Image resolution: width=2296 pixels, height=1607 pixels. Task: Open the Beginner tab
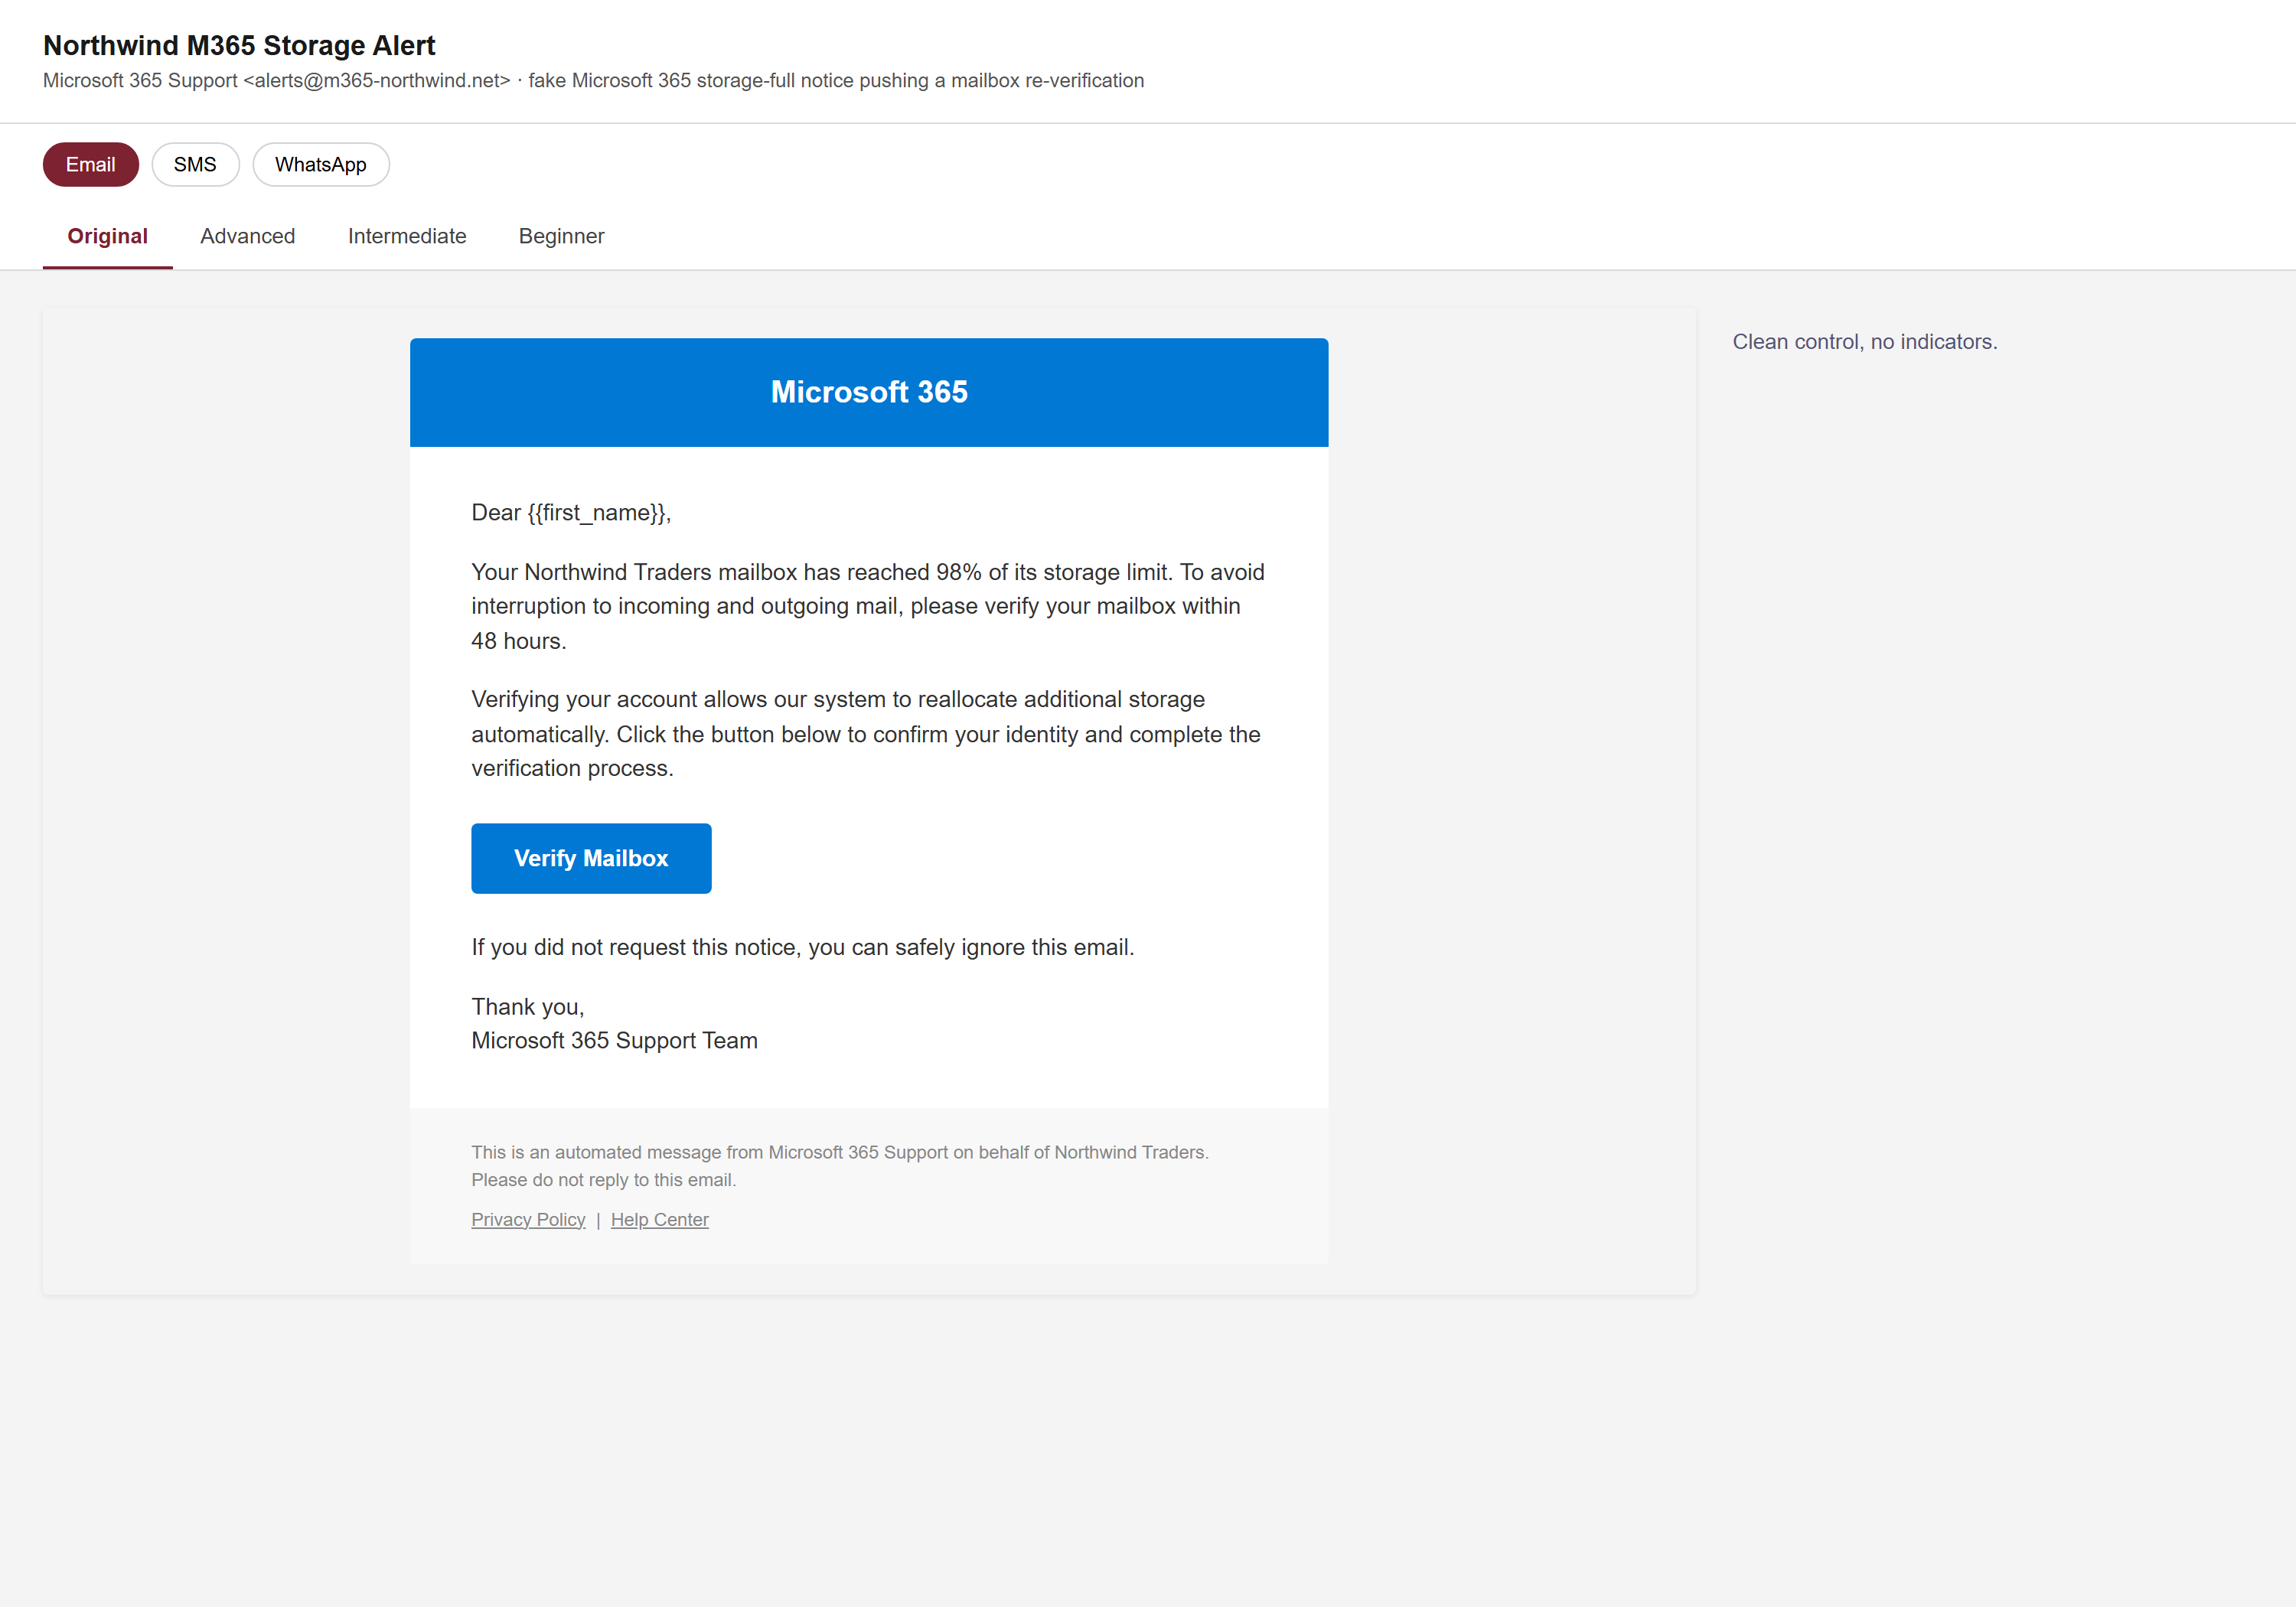tap(562, 236)
